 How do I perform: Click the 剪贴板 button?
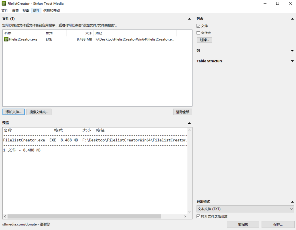pyautogui.click(x=243, y=225)
